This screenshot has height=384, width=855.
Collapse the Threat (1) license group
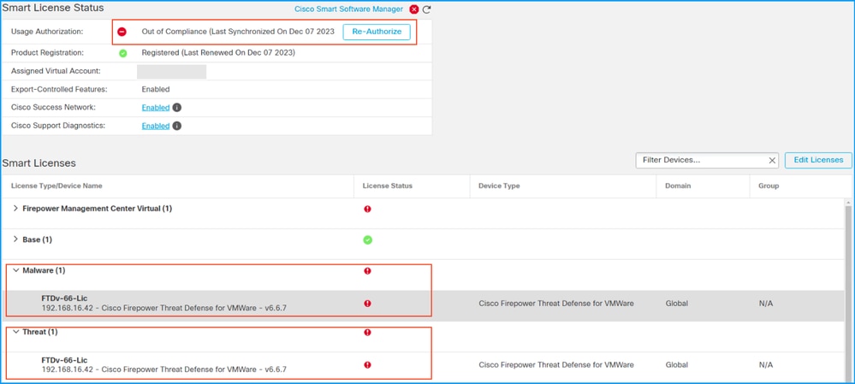pyautogui.click(x=15, y=332)
